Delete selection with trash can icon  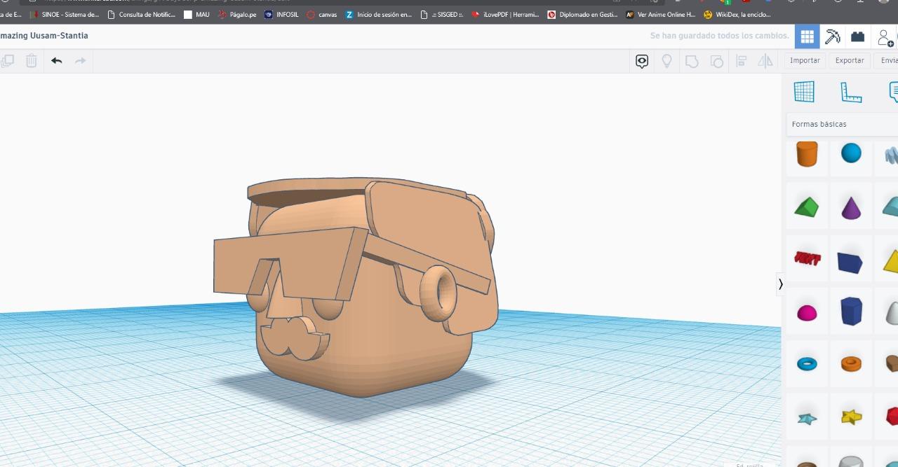32,61
